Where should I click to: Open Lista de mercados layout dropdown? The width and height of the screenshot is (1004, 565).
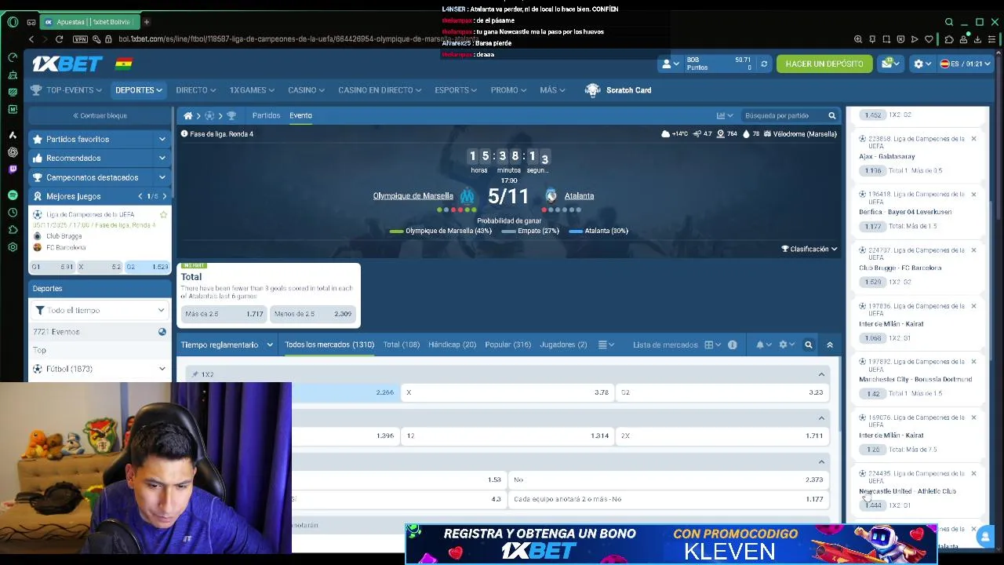click(712, 344)
